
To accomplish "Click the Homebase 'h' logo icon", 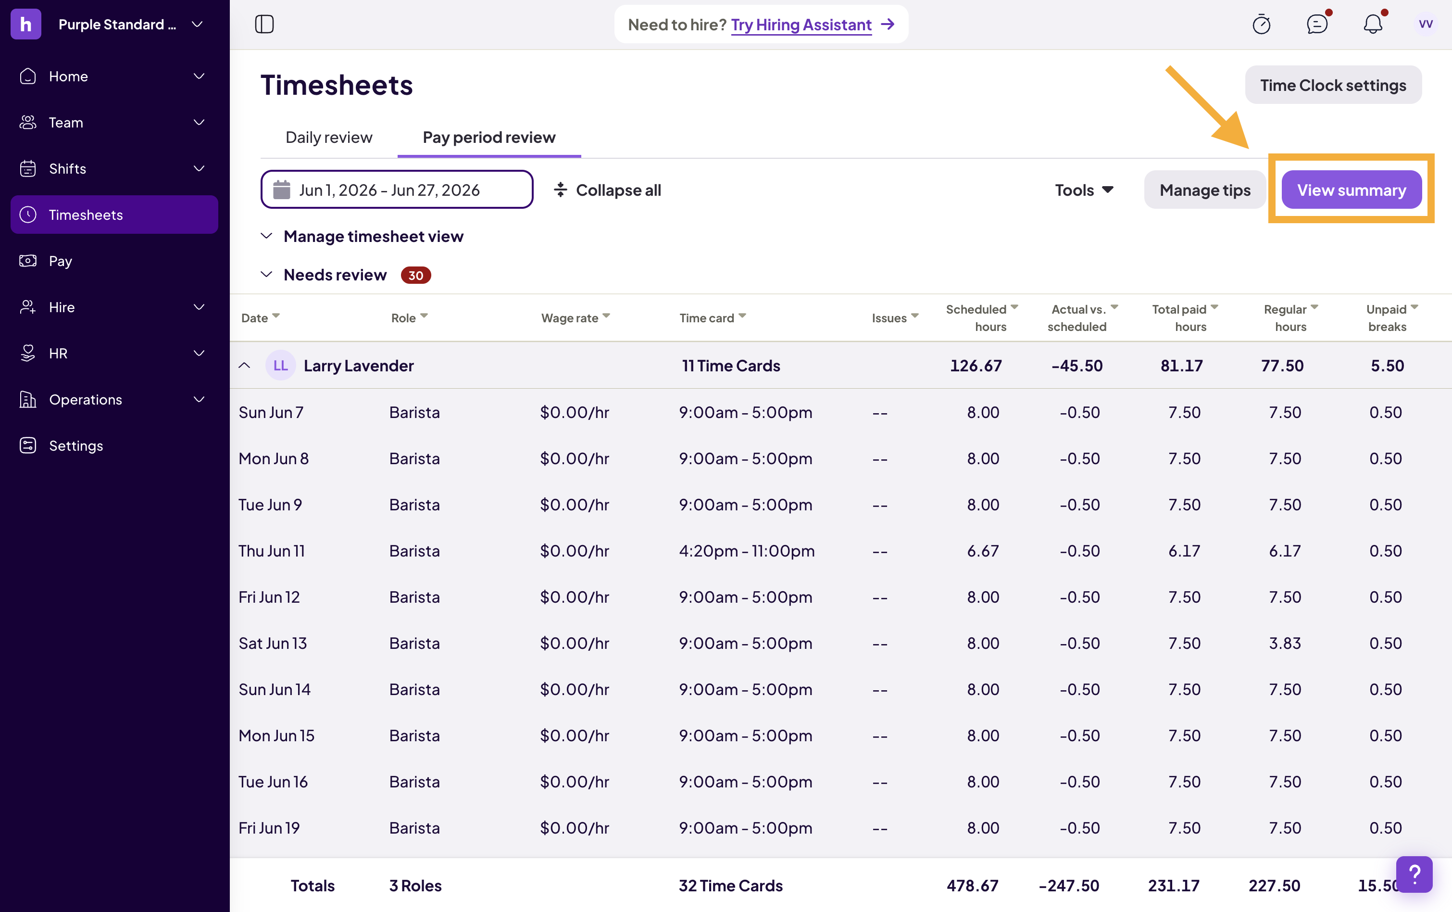I will point(26,24).
